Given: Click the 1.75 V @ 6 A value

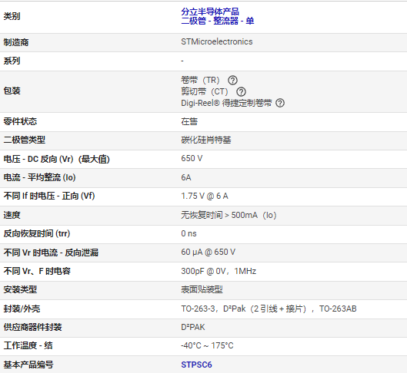Looking at the screenshot, I should [205, 196].
